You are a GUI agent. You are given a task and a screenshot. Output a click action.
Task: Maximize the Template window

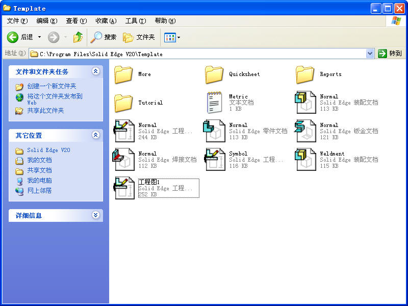click(x=388, y=9)
